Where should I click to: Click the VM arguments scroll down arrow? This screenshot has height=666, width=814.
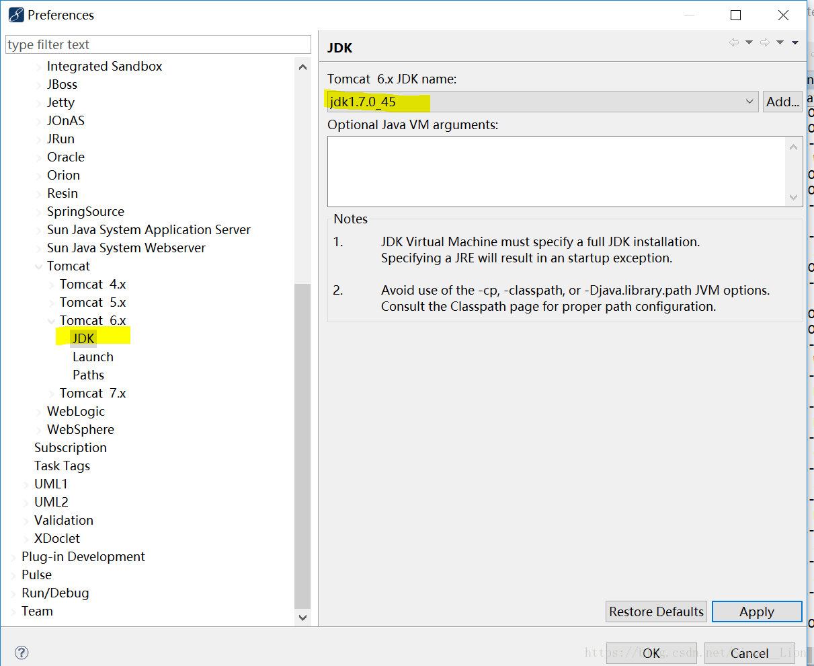[794, 197]
